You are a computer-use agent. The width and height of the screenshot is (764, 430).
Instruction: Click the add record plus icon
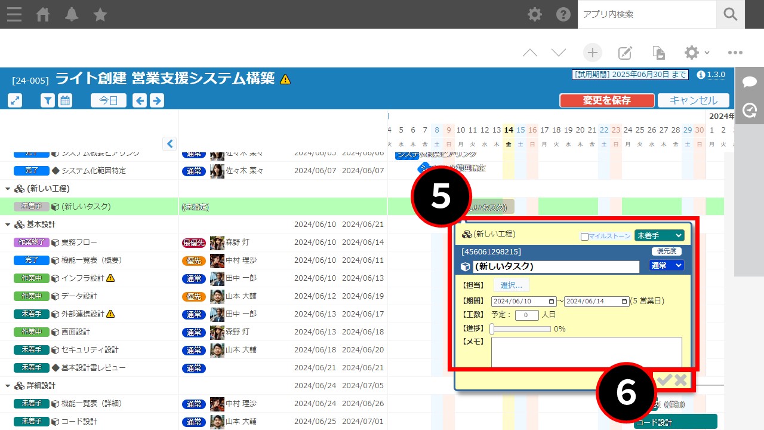pos(592,53)
